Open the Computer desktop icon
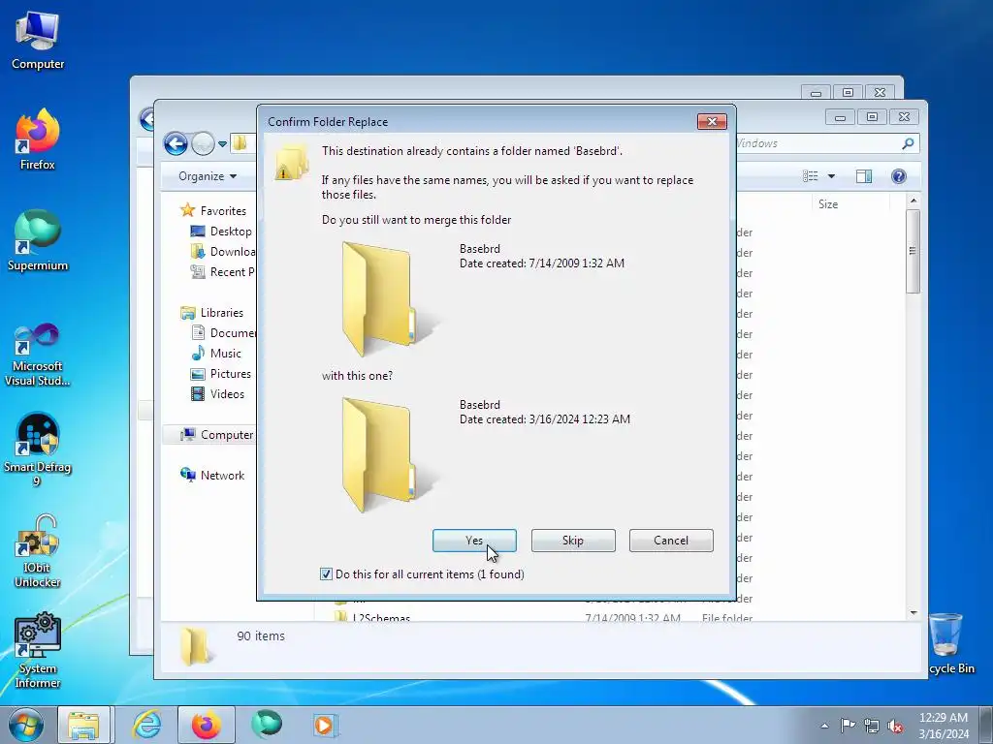The width and height of the screenshot is (993, 744). (38, 40)
